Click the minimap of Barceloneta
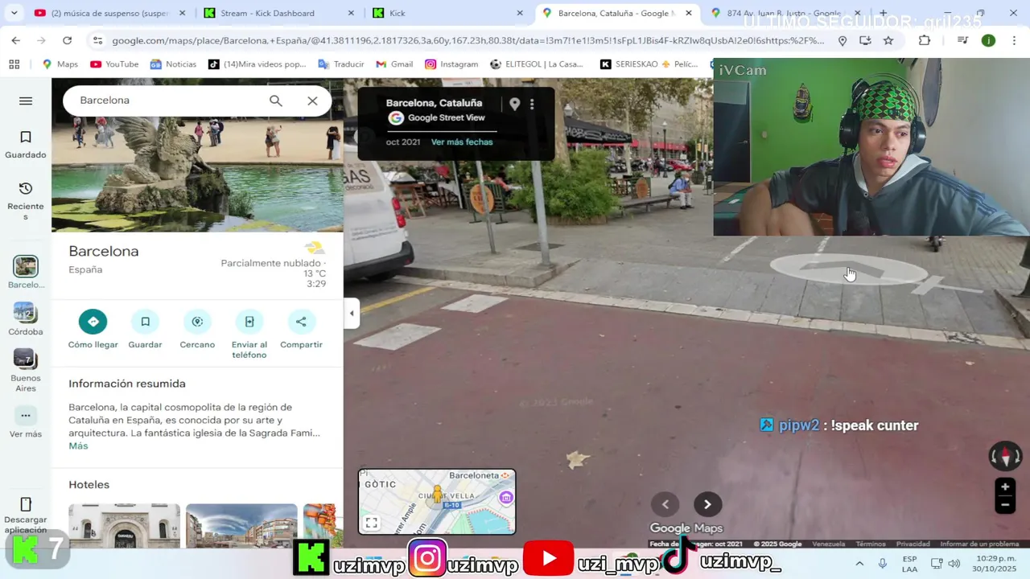1030x579 pixels. tap(437, 502)
